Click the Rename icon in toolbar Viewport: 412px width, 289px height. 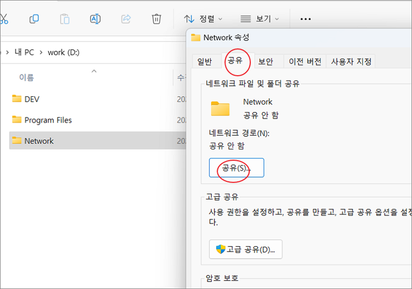point(95,19)
